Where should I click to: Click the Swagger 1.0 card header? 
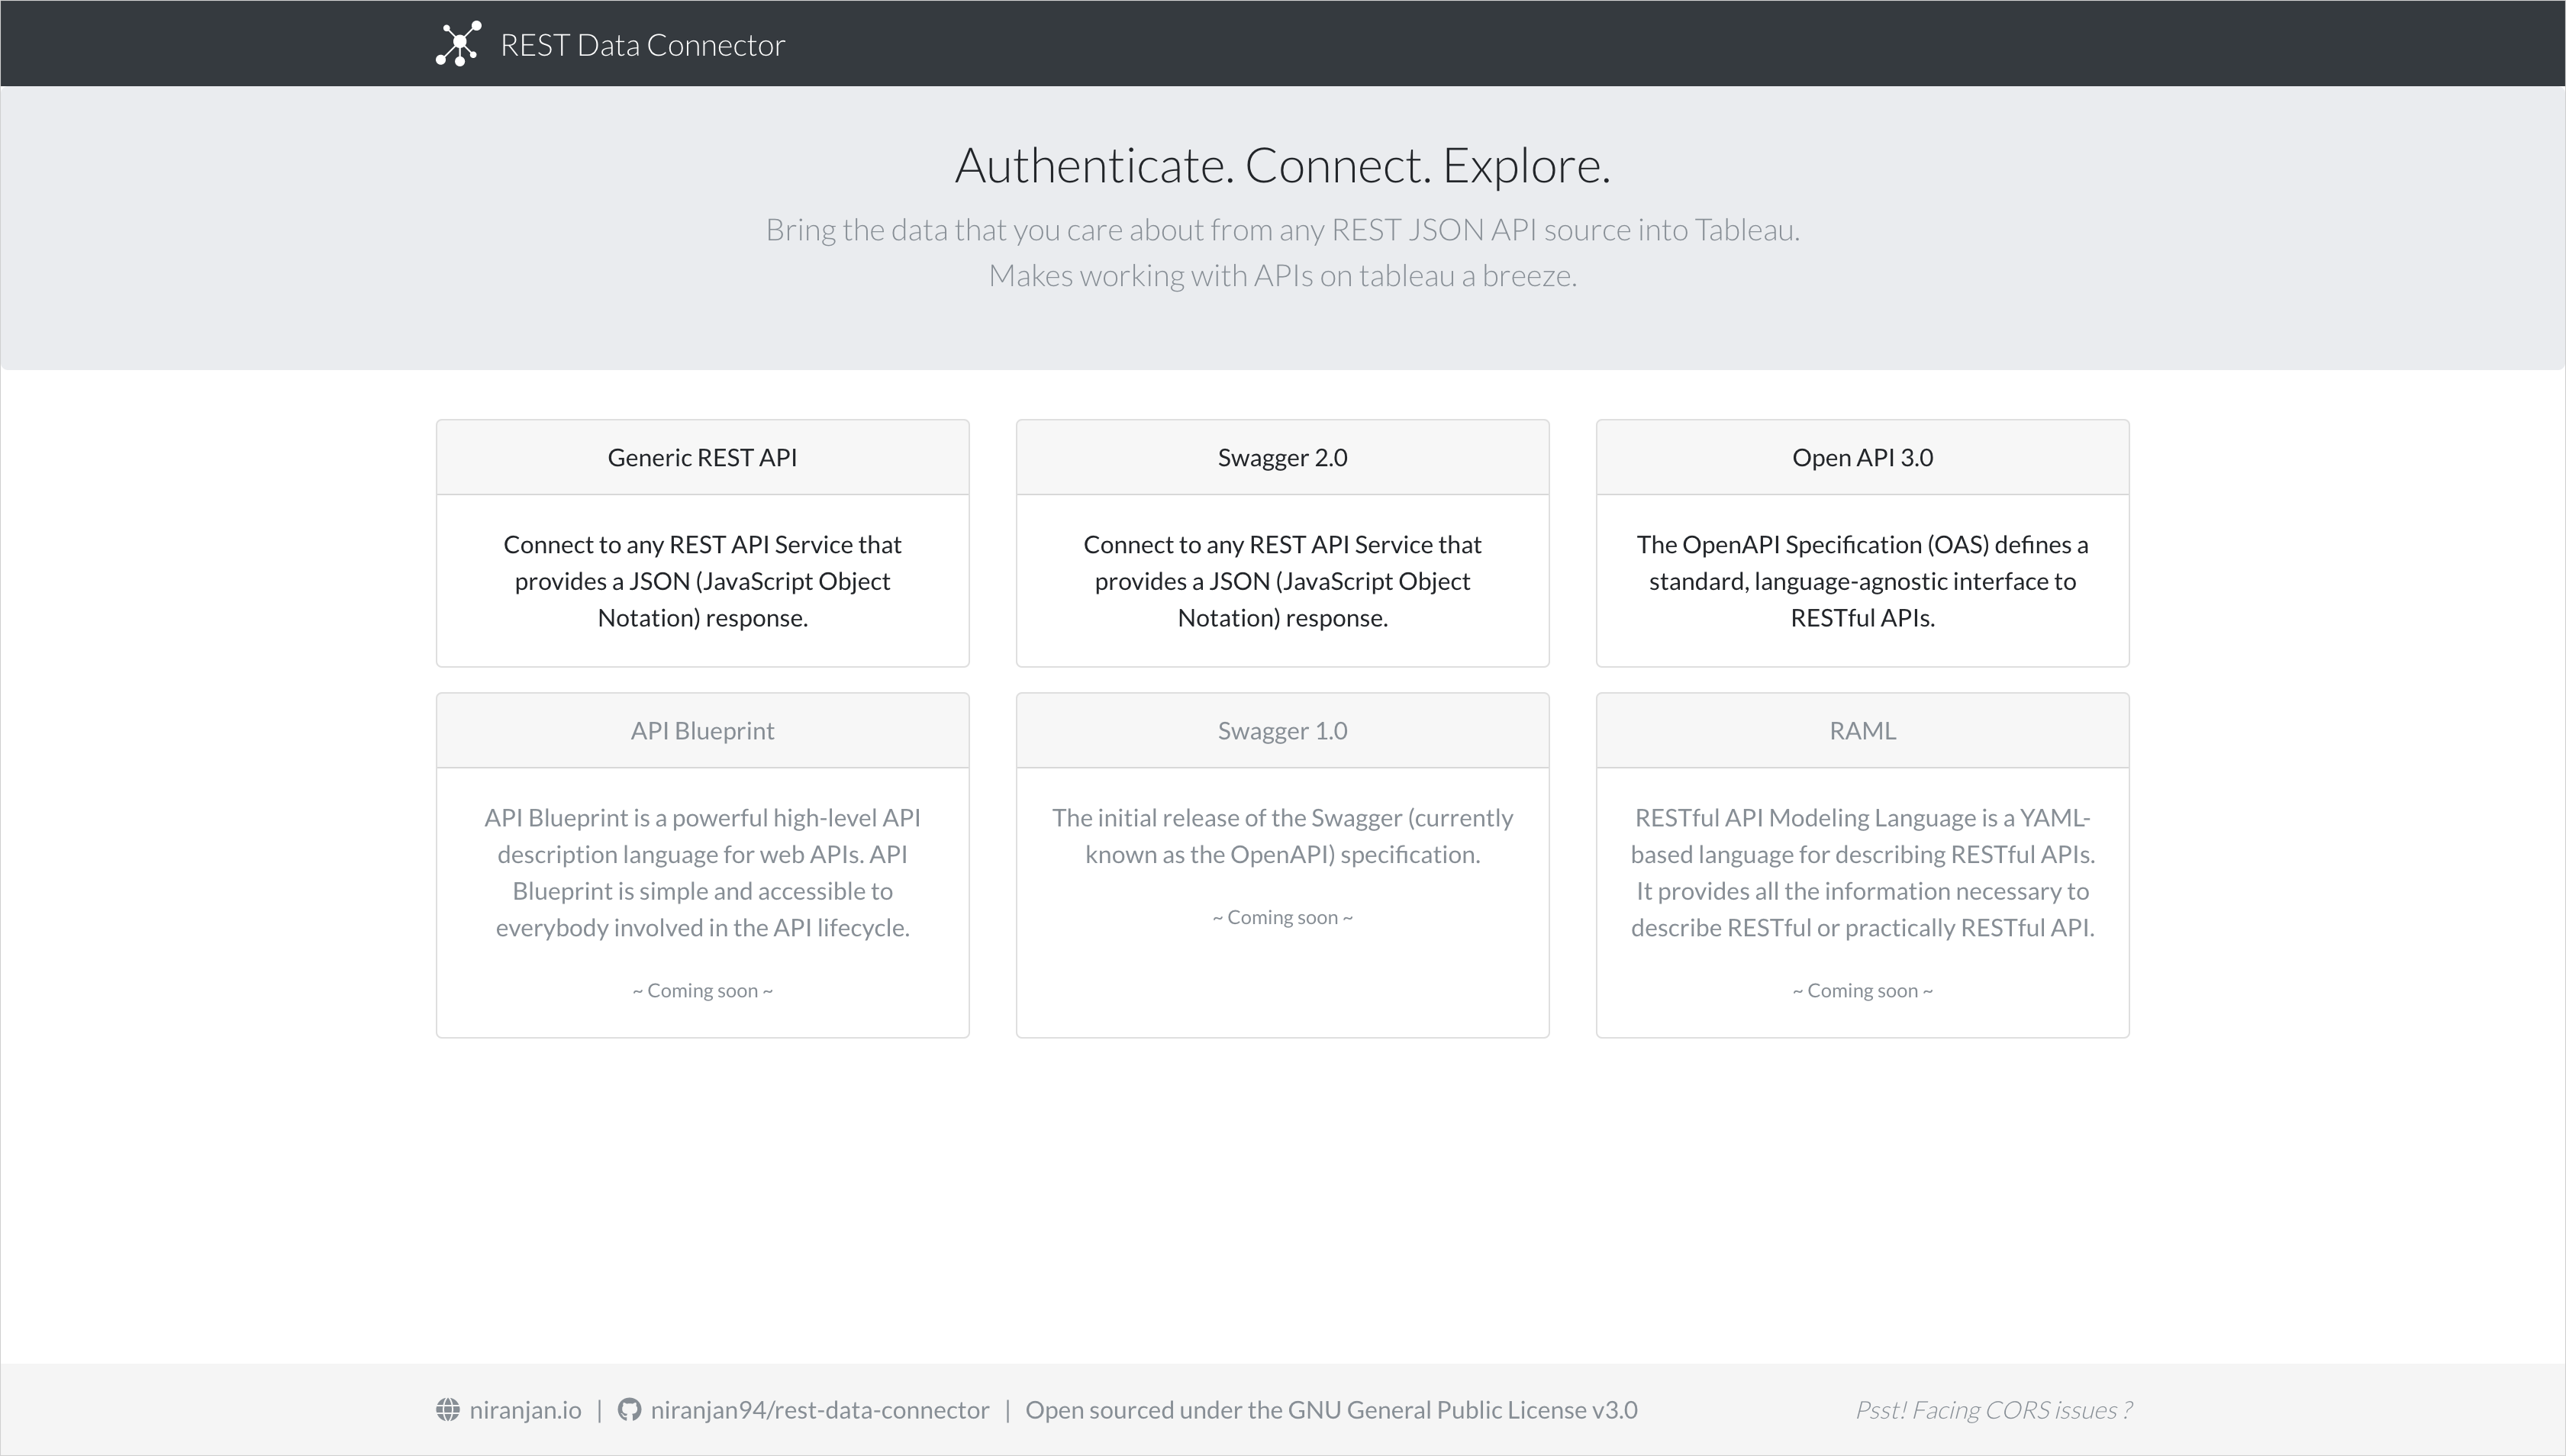(x=1282, y=731)
